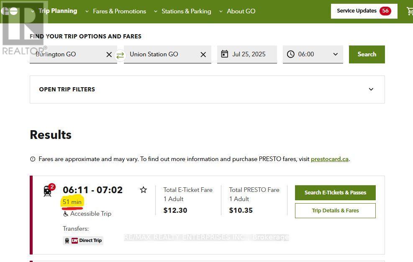Click the Results heading
The width and height of the screenshot is (413, 262).
[x=51, y=135]
